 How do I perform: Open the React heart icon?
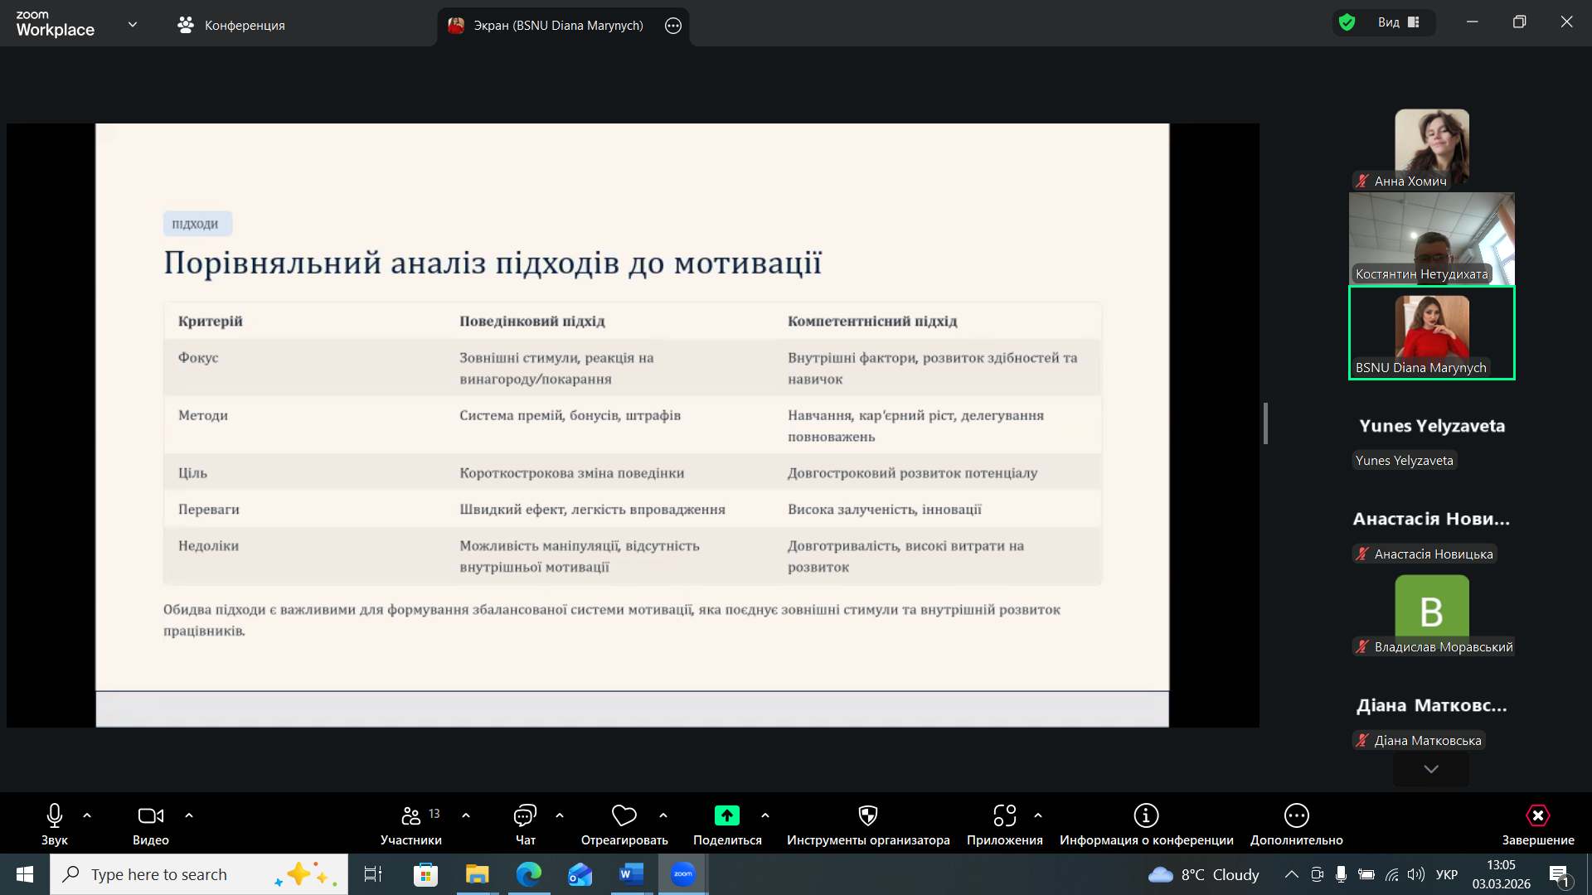tap(624, 816)
